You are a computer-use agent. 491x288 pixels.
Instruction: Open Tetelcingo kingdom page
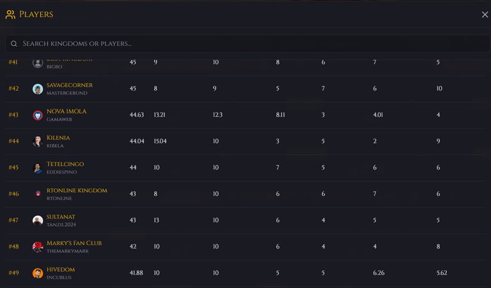coord(65,164)
